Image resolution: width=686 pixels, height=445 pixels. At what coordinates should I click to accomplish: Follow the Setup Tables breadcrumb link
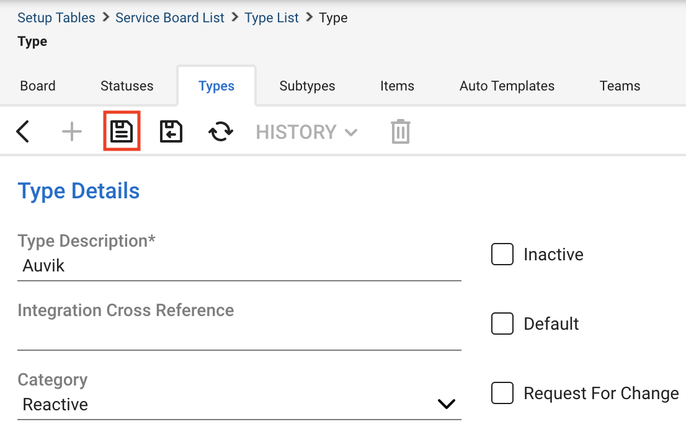(56, 17)
